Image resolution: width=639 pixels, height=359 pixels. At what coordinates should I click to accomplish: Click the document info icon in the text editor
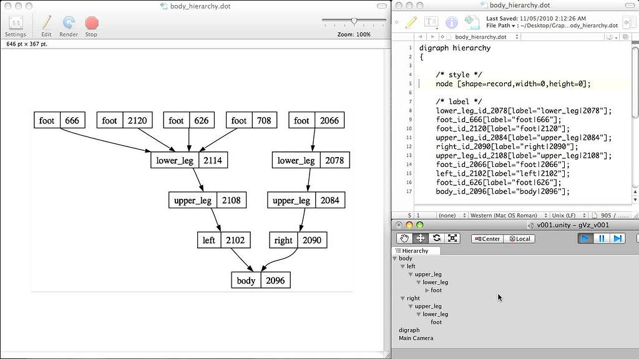tap(451, 21)
